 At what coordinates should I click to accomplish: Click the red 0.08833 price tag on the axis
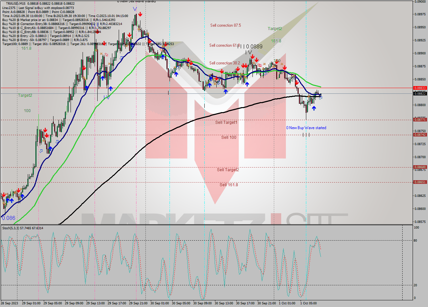420,88
